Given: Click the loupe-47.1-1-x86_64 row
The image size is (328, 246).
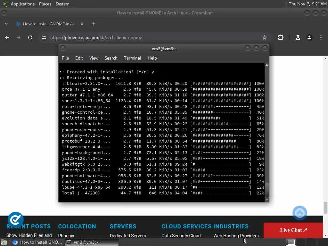Looking at the screenshot, I should tap(163, 187).
